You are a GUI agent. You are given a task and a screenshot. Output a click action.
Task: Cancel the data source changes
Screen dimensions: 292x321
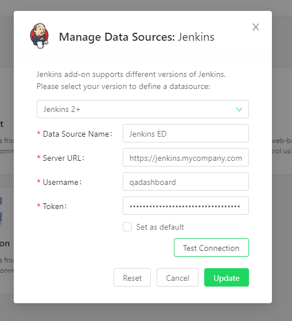coord(177,277)
